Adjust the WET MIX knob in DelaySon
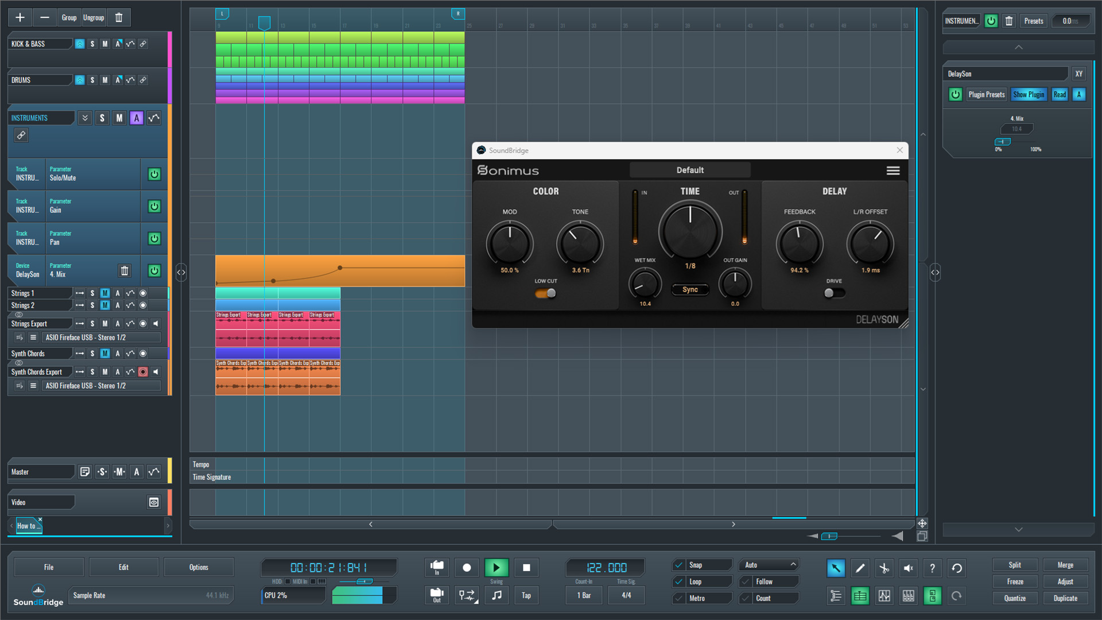 (x=645, y=284)
